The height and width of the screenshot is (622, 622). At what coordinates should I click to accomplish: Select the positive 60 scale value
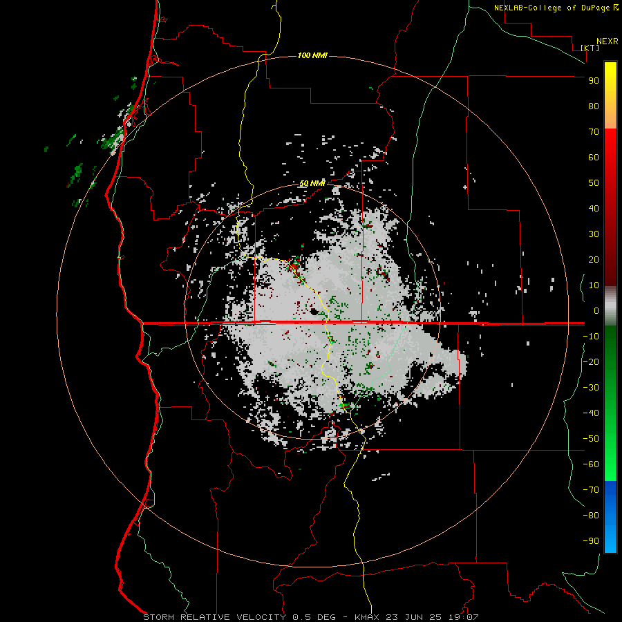(x=594, y=157)
